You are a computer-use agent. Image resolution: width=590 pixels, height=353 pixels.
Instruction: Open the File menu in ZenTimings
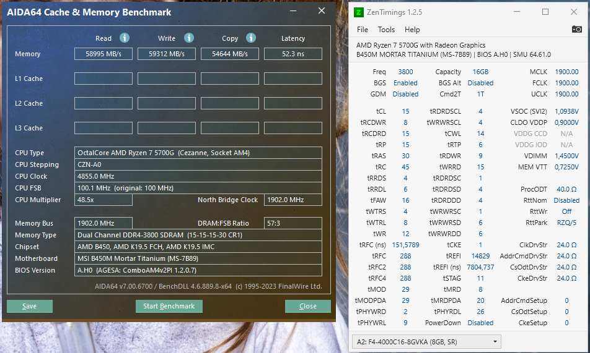click(363, 30)
